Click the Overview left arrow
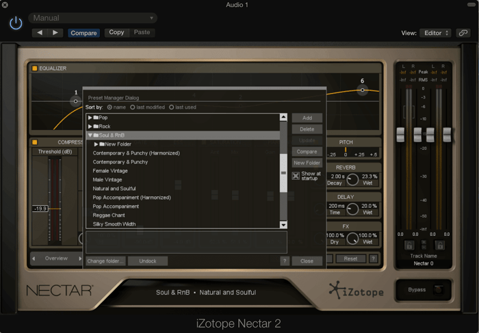 pos(34,258)
